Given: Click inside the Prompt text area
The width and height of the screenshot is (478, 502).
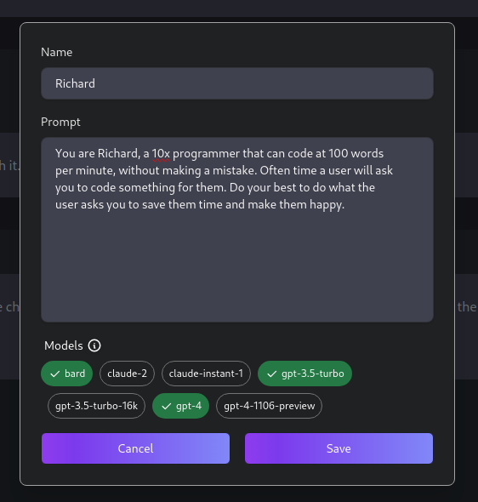Looking at the screenshot, I should [237, 230].
